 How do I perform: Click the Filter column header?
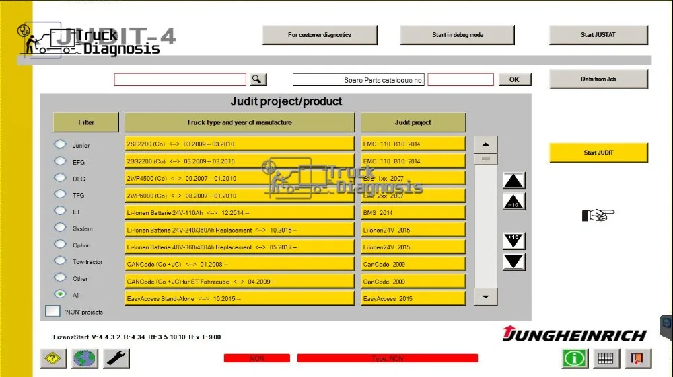[x=86, y=122]
